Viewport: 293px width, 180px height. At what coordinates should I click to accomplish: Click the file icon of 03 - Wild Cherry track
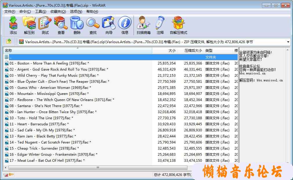click(7, 76)
